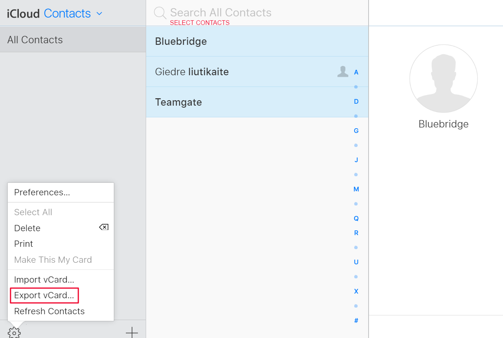Click Refresh Contacts in the menu

click(61, 311)
